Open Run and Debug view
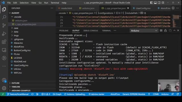Image resolution: width=182 pixels, height=102 pixels. (4, 34)
